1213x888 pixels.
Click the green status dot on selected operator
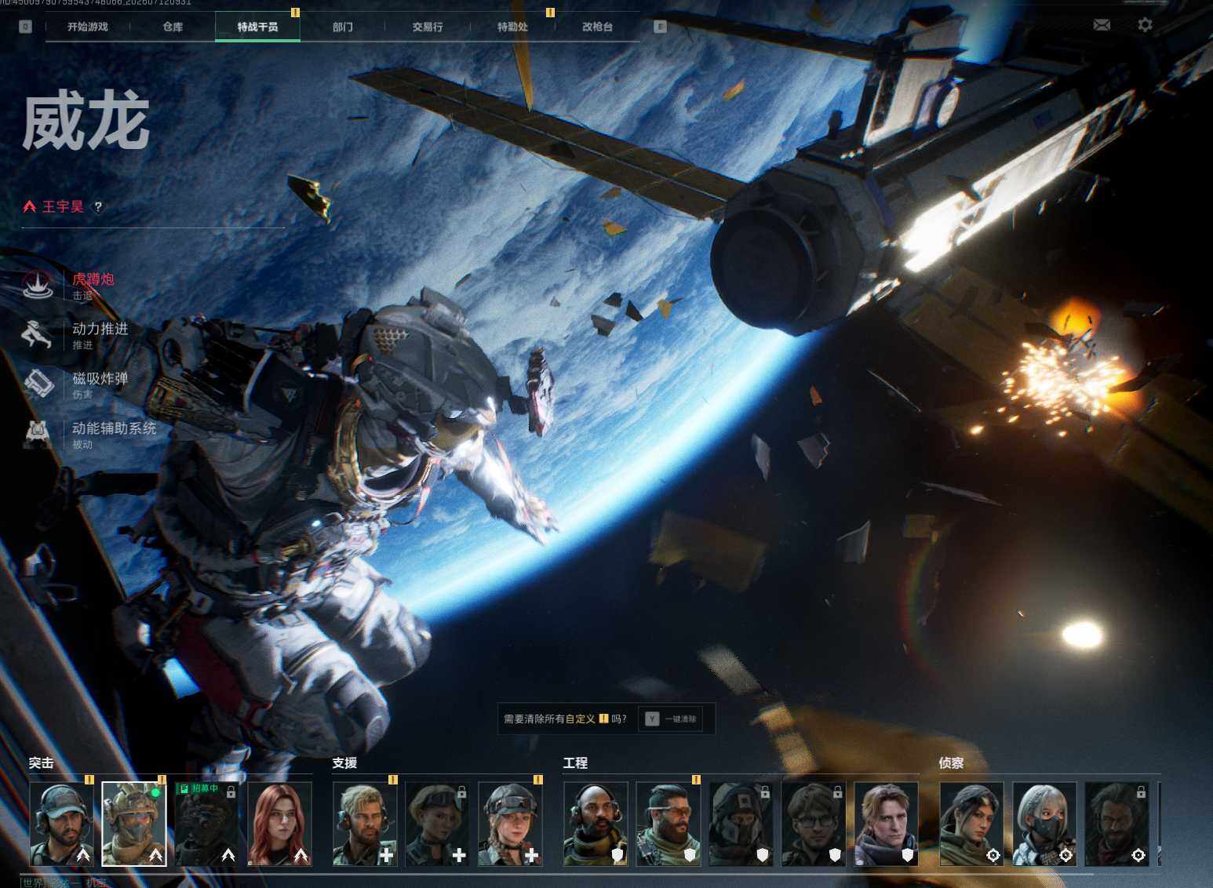(x=155, y=792)
